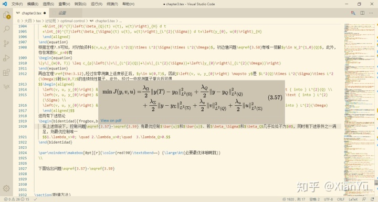Change language mode LaTeX
Screen dimensions: 378x202
point(353,199)
